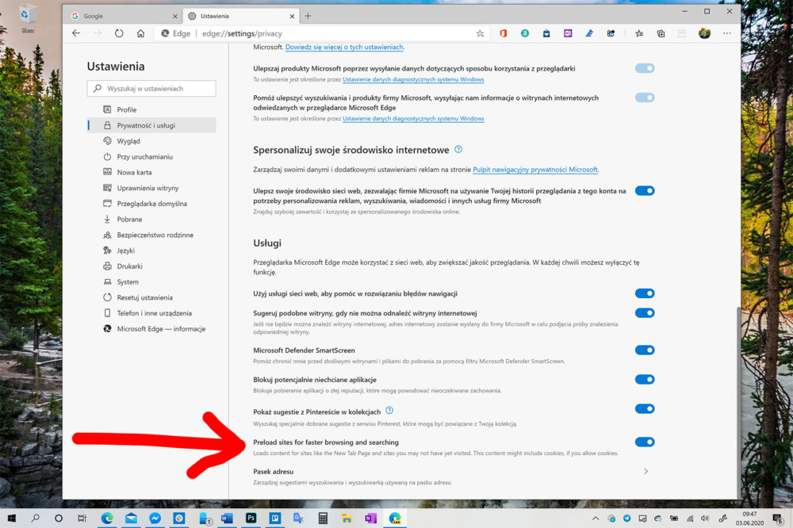
Task: Open Messenger from the taskbar
Action: [x=155, y=518]
